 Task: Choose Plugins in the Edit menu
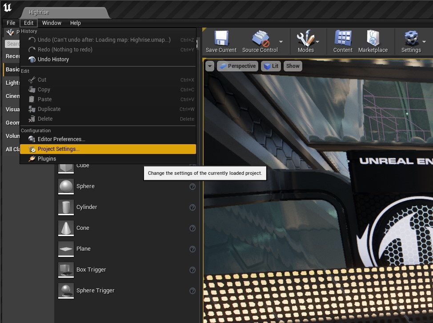[47, 159]
